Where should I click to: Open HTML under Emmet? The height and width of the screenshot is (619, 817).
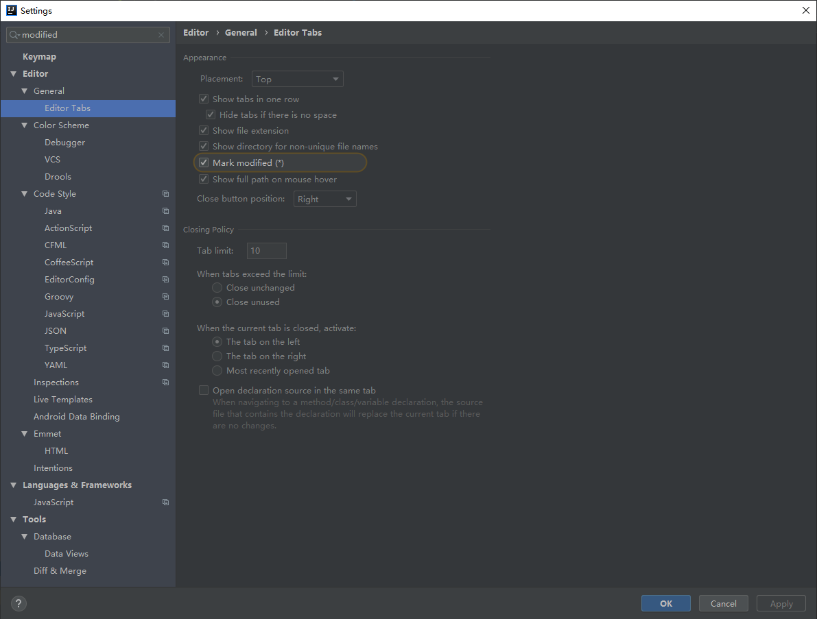[56, 451]
